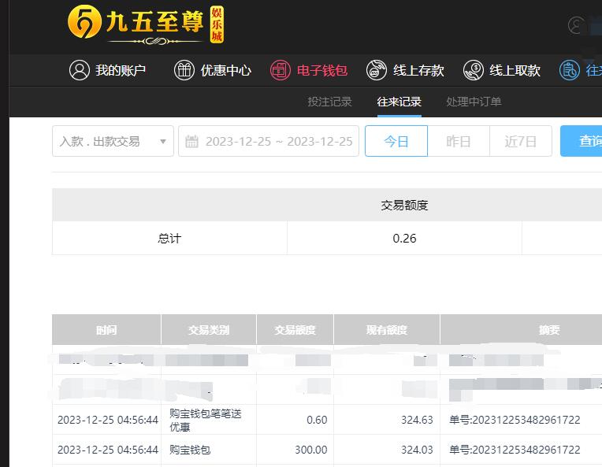Click the dropdown arrow in the transaction type box
The width and height of the screenshot is (602, 467).
point(163,142)
